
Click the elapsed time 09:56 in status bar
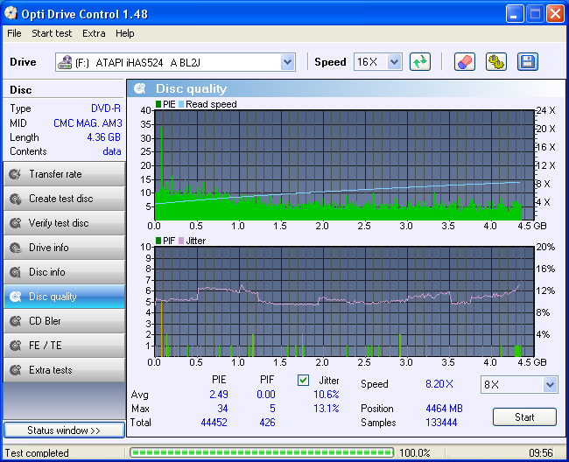(541, 453)
